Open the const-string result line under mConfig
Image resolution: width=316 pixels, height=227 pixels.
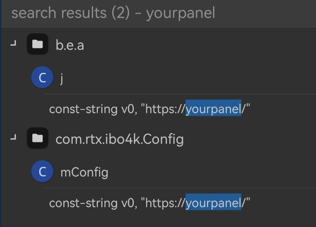pyautogui.click(x=149, y=203)
